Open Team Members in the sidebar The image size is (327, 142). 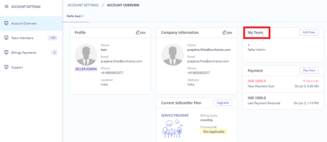31,38
